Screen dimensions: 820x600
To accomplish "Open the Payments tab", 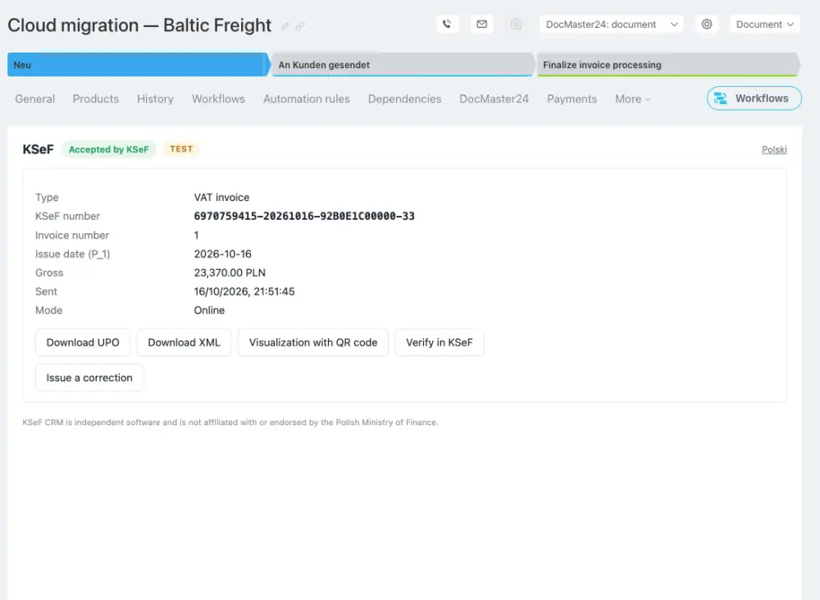I will pos(572,99).
